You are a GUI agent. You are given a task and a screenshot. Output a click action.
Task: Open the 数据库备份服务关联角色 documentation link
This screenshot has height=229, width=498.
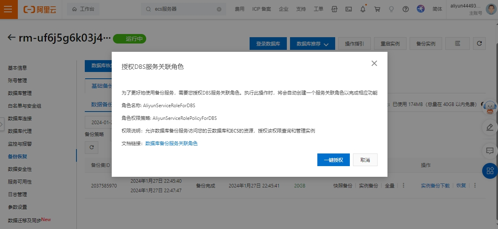pos(171,144)
